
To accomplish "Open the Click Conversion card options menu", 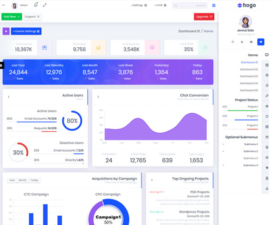I will coord(98,97).
